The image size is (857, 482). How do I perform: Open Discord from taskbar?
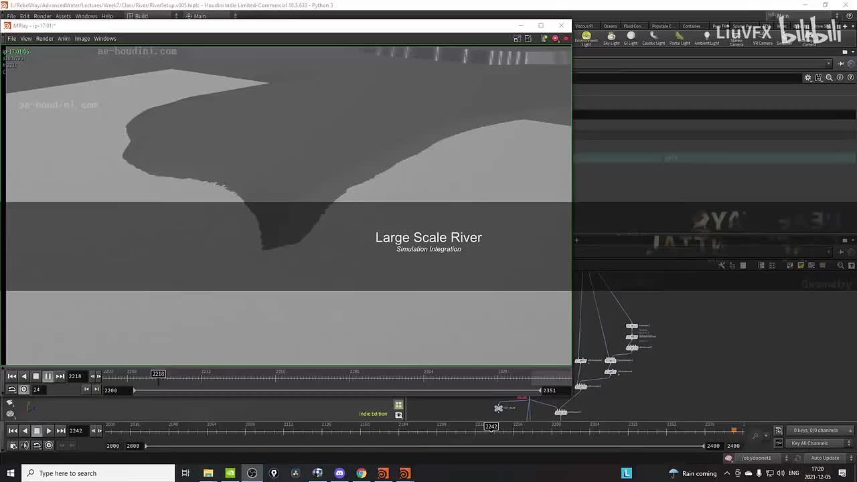[339, 473]
